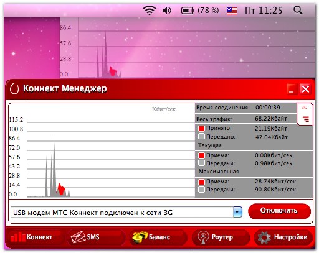This screenshot has height=253, width=319.
Task: Click the 47.04Кбайт sent value
Action: 272,137
